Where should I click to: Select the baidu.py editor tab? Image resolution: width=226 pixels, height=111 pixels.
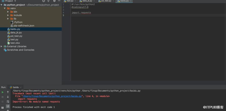pos(124,1)
